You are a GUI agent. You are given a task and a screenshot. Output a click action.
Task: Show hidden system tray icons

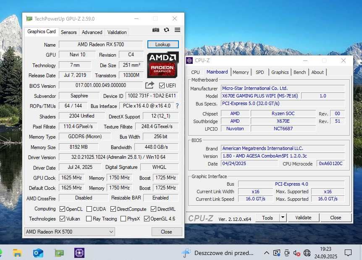[x=266, y=253]
